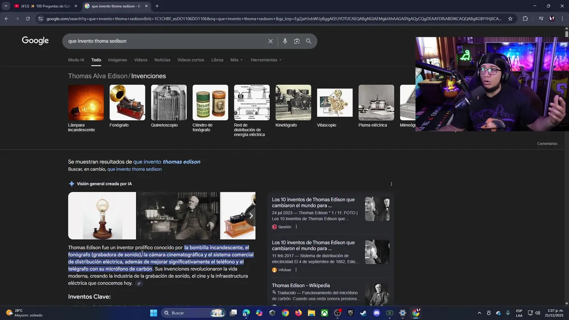Select the Red de distribución de energía eléctrica card
This screenshot has height=320, width=569.
pos(252,111)
